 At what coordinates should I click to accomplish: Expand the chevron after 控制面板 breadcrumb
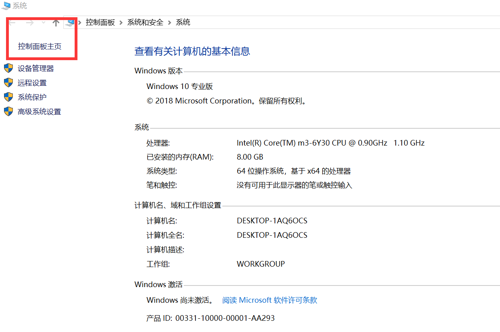(x=121, y=22)
